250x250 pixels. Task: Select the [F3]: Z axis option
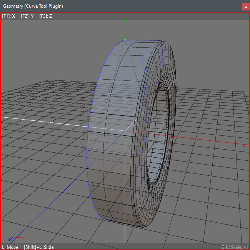[x=46, y=16]
